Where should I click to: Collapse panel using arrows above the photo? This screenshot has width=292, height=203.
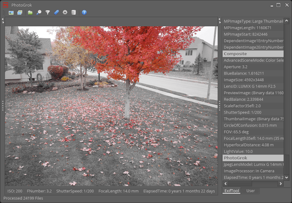click(x=3, y=20)
